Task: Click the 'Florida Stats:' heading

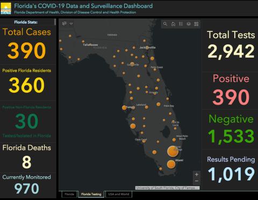Action: pos(26,22)
